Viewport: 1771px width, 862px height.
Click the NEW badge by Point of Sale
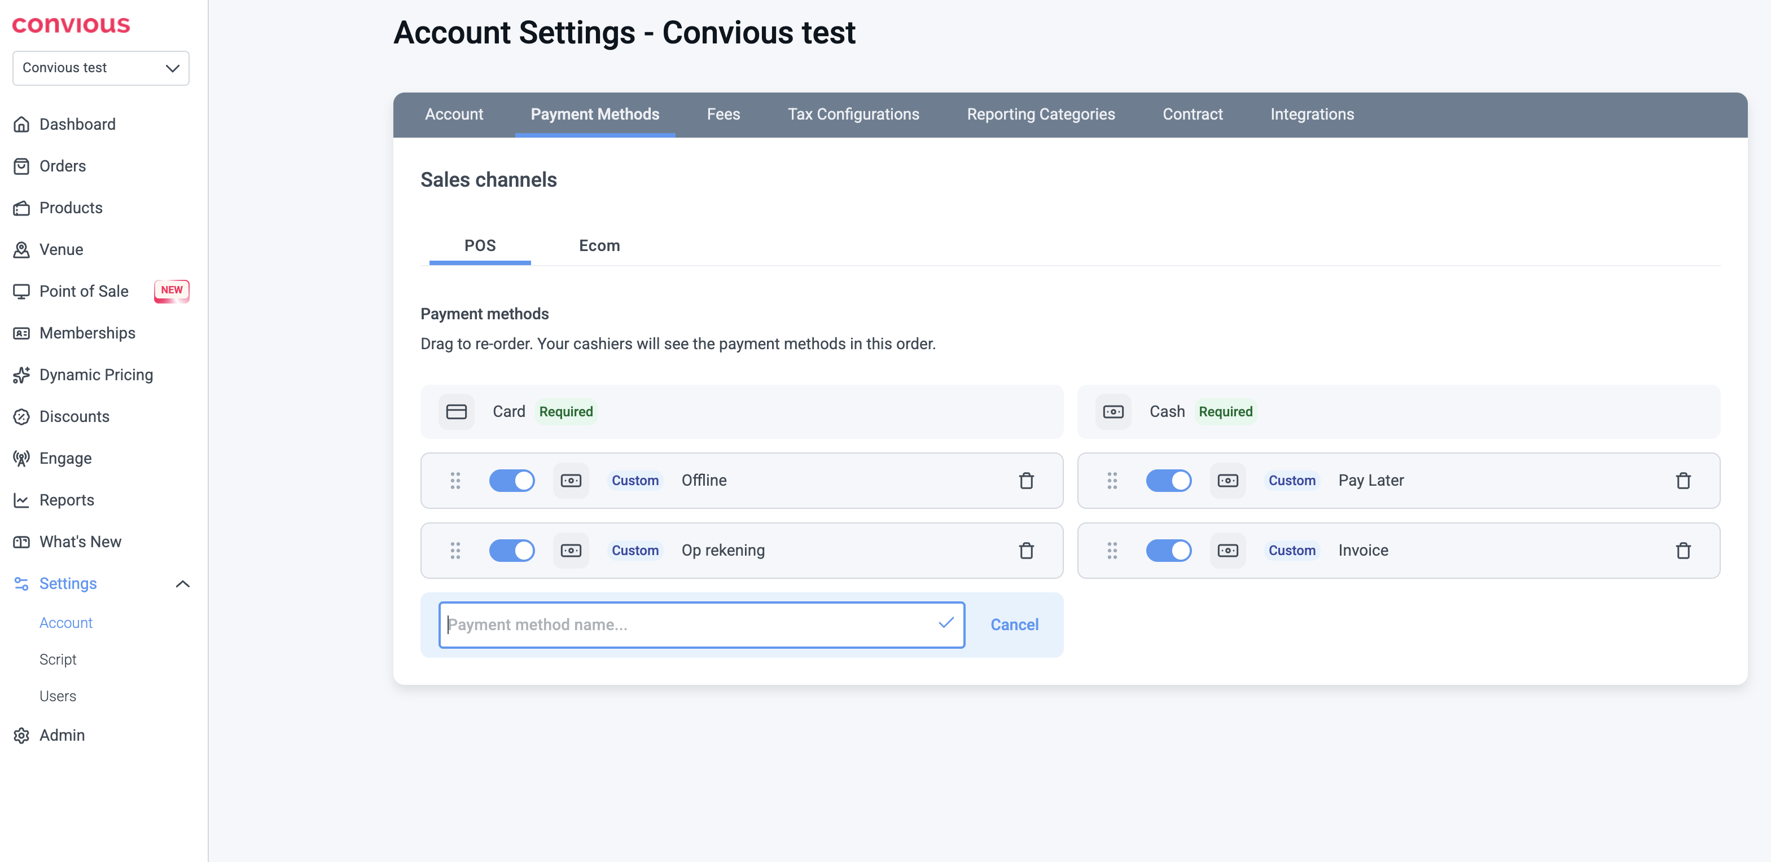click(x=171, y=291)
